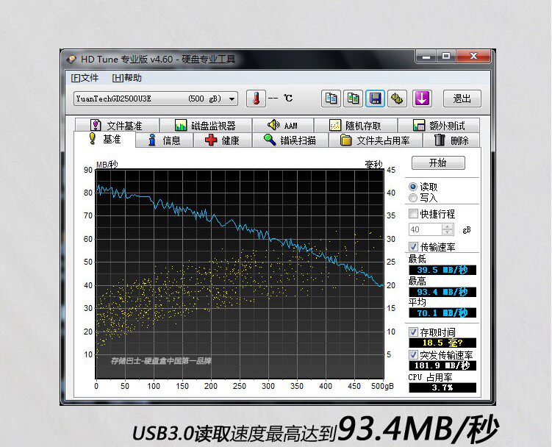Click the 退出 exit button

(462, 99)
